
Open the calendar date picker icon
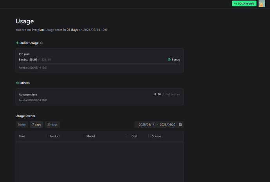coord(180,125)
